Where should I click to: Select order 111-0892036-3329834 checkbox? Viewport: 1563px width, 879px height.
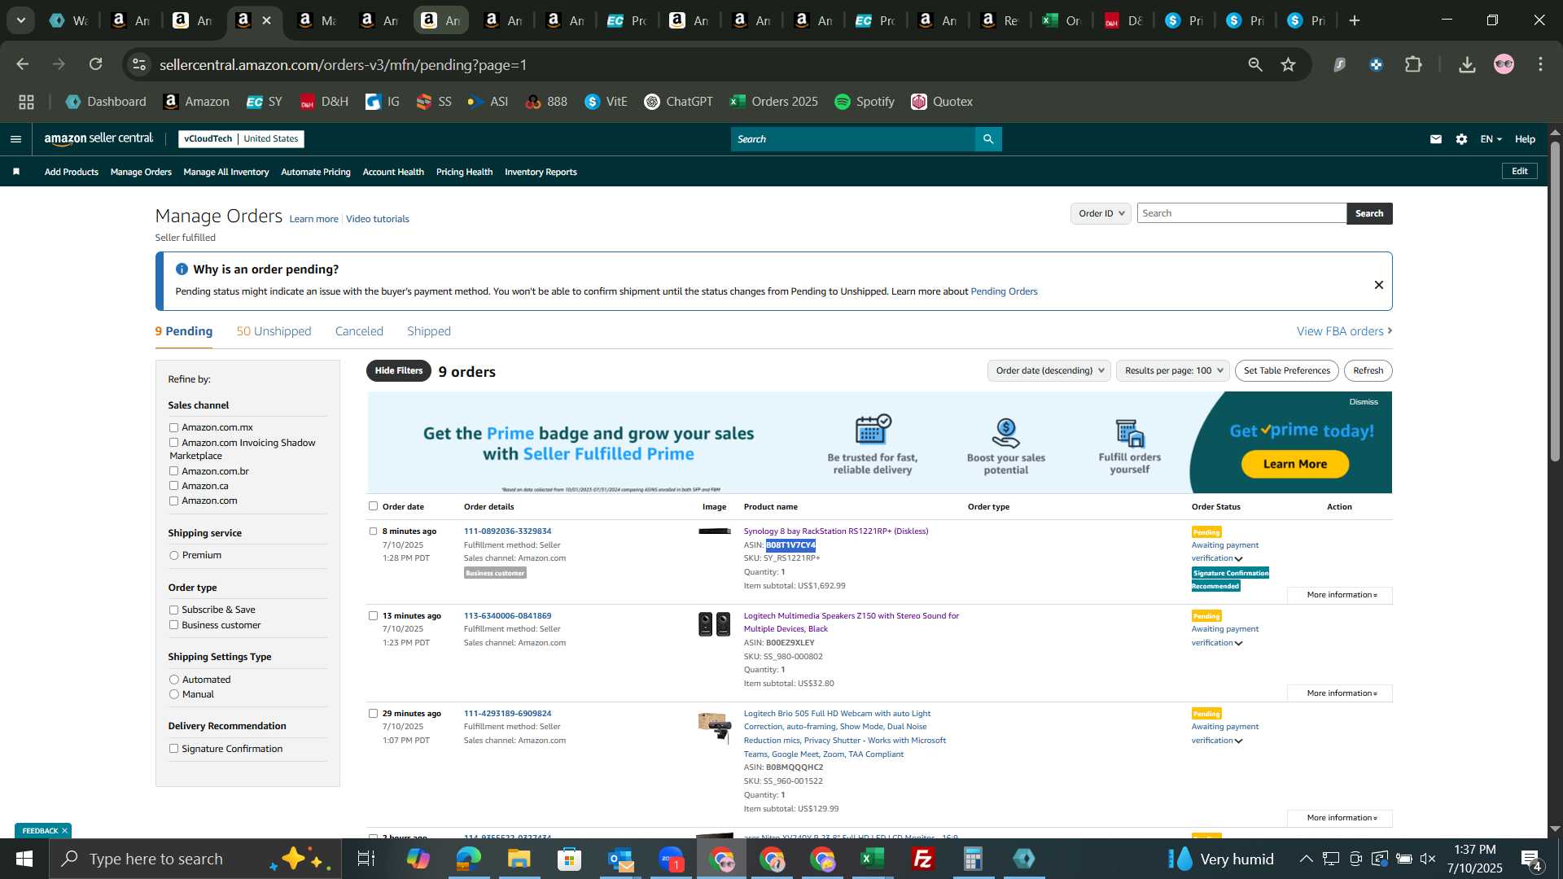coord(373,531)
